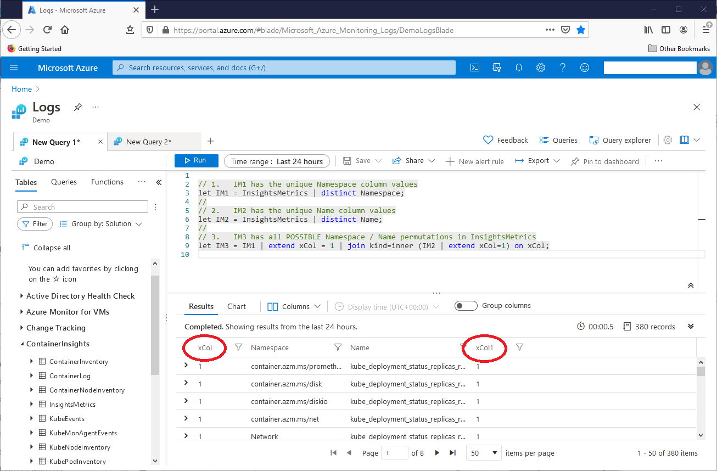Open the Time range selector
The height and width of the screenshot is (471, 717).
277,160
